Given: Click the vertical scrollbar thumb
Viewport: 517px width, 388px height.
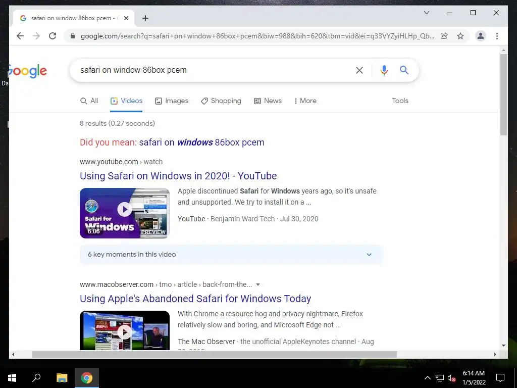Looking at the screenshot, I should 503,94.
